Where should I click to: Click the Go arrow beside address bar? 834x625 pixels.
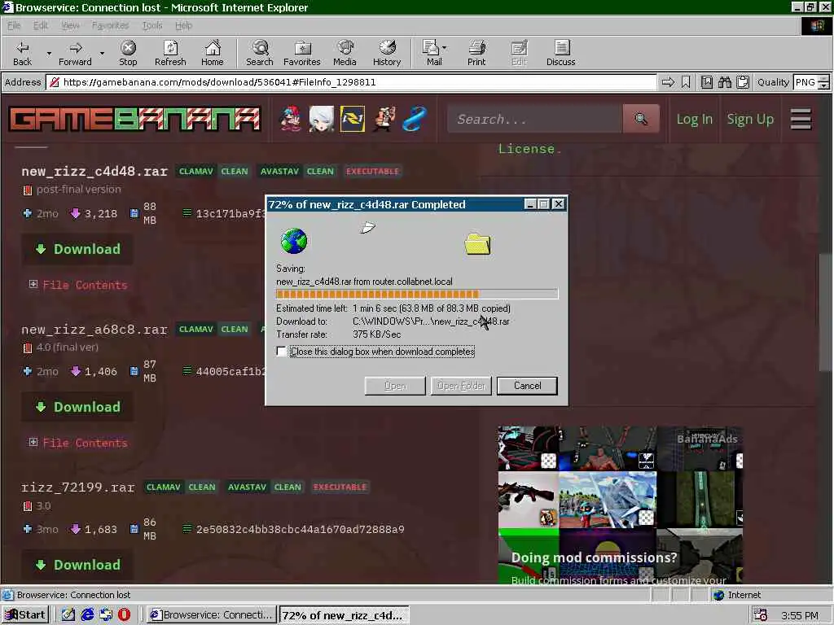click(x=668, y=82)
